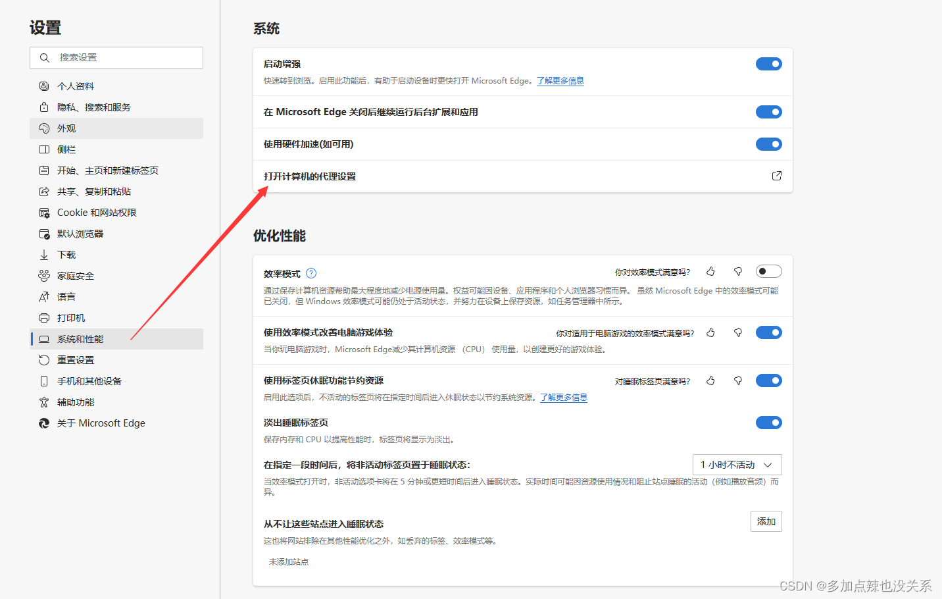Thumbs up the 效率模式 feedback

[x=710, y=271]
